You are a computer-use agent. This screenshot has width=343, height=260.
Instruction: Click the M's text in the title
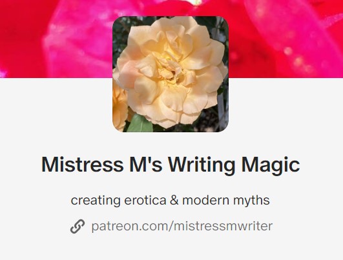(x=146, y=164)
